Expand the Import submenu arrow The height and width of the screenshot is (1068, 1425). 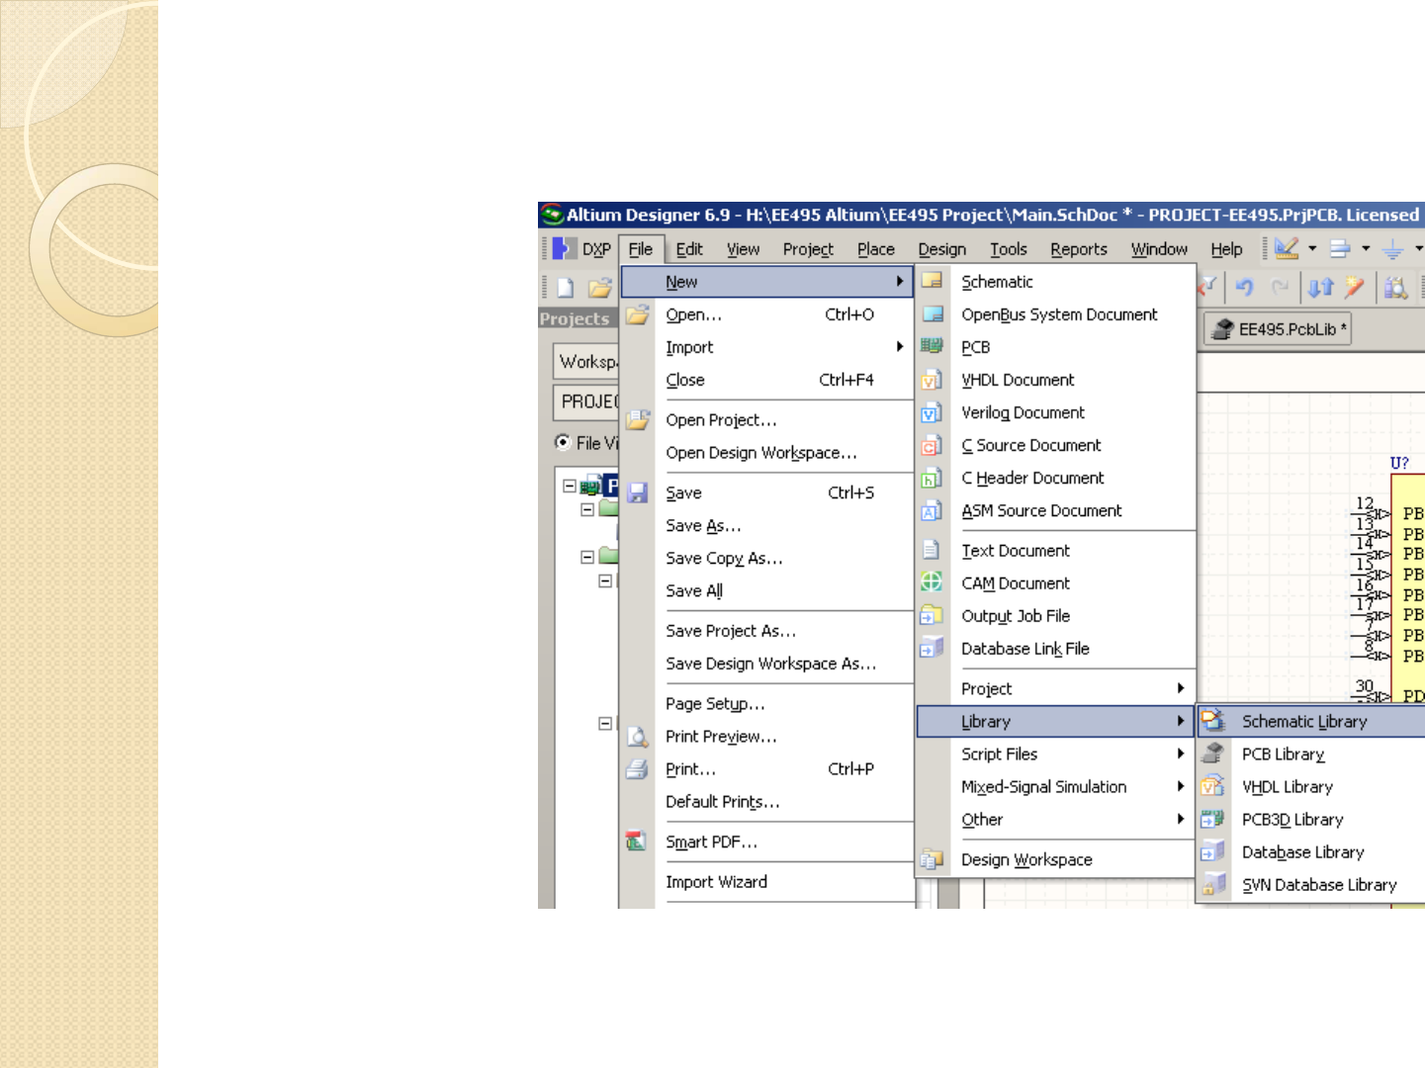(900, 347)
